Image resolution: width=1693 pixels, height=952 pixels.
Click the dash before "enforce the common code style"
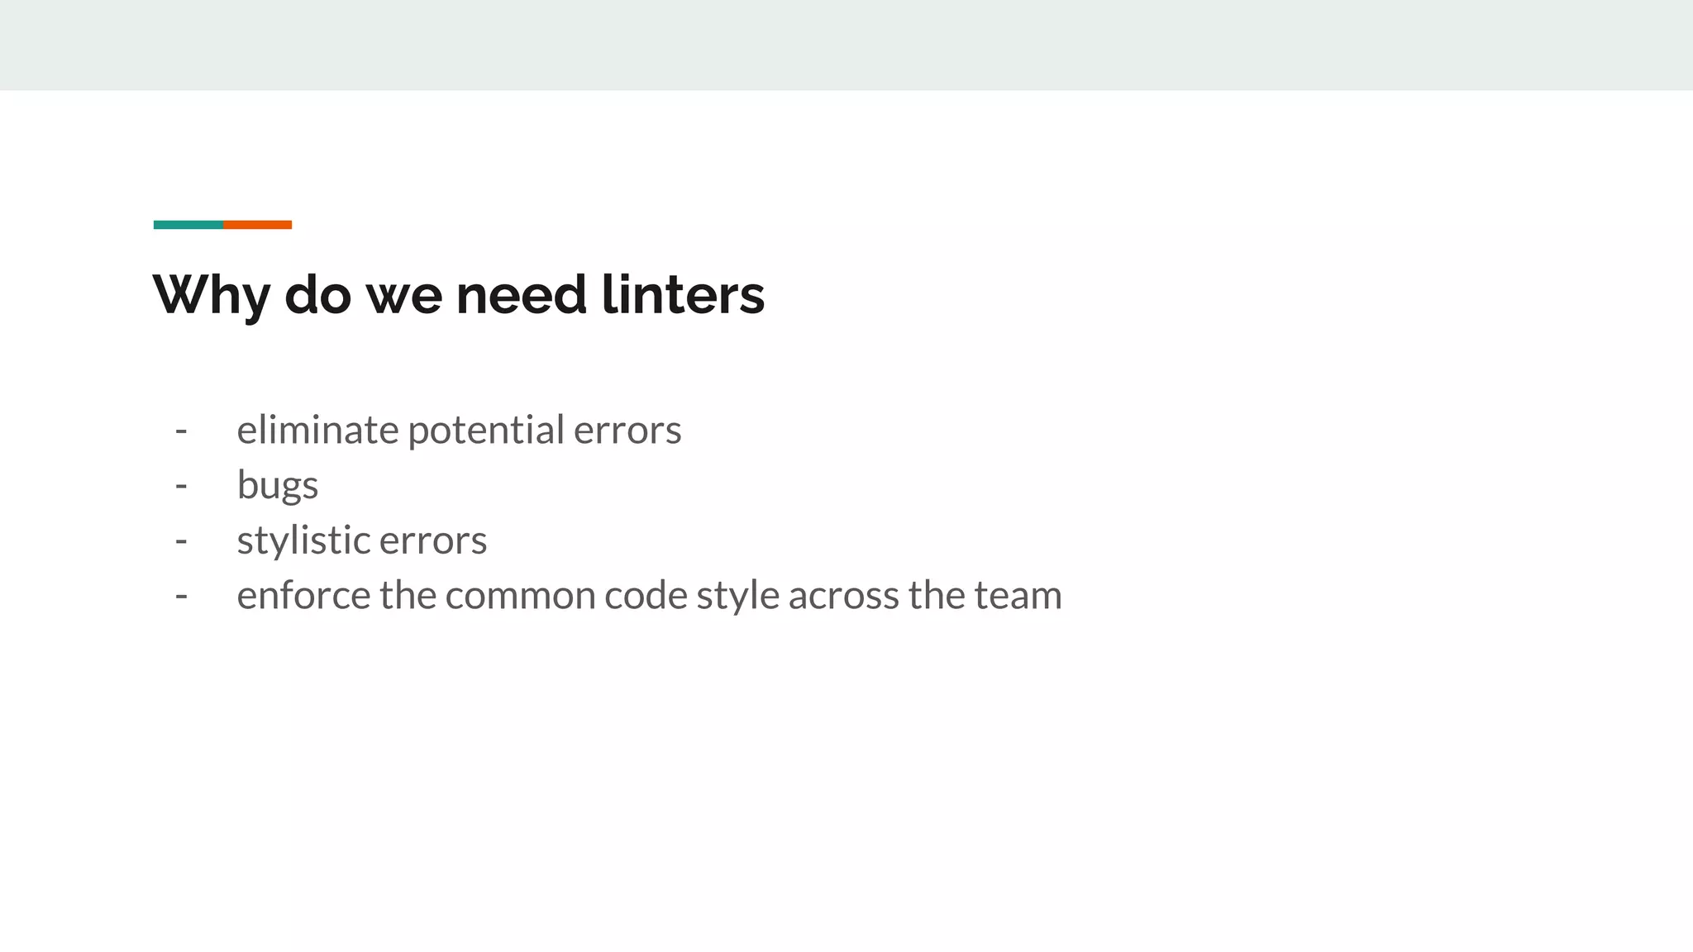[x=181, y=596]
